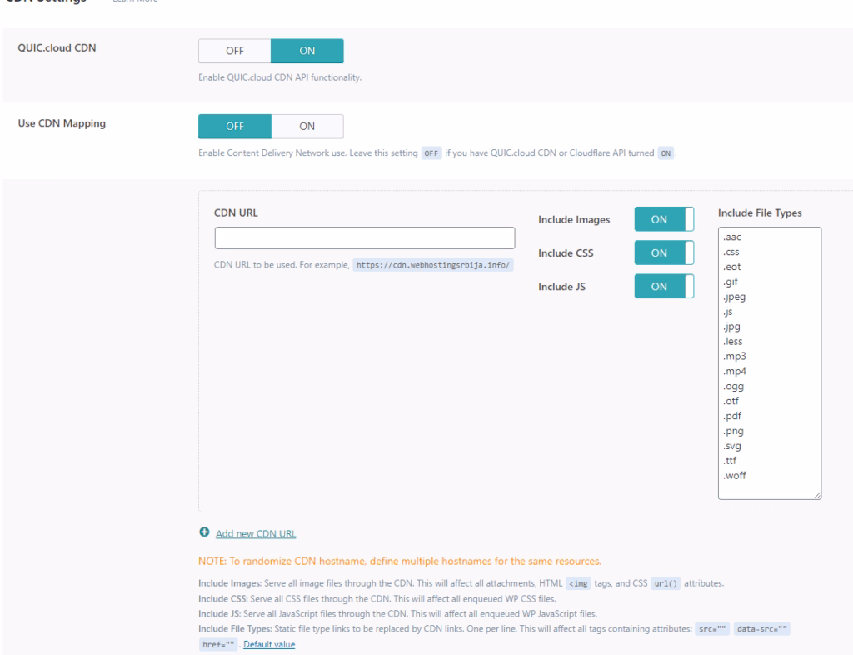This screenshot has height=655, width=853.
Task: Turn QUIC.cloud CDN on
Action: (x=307, y=51)
